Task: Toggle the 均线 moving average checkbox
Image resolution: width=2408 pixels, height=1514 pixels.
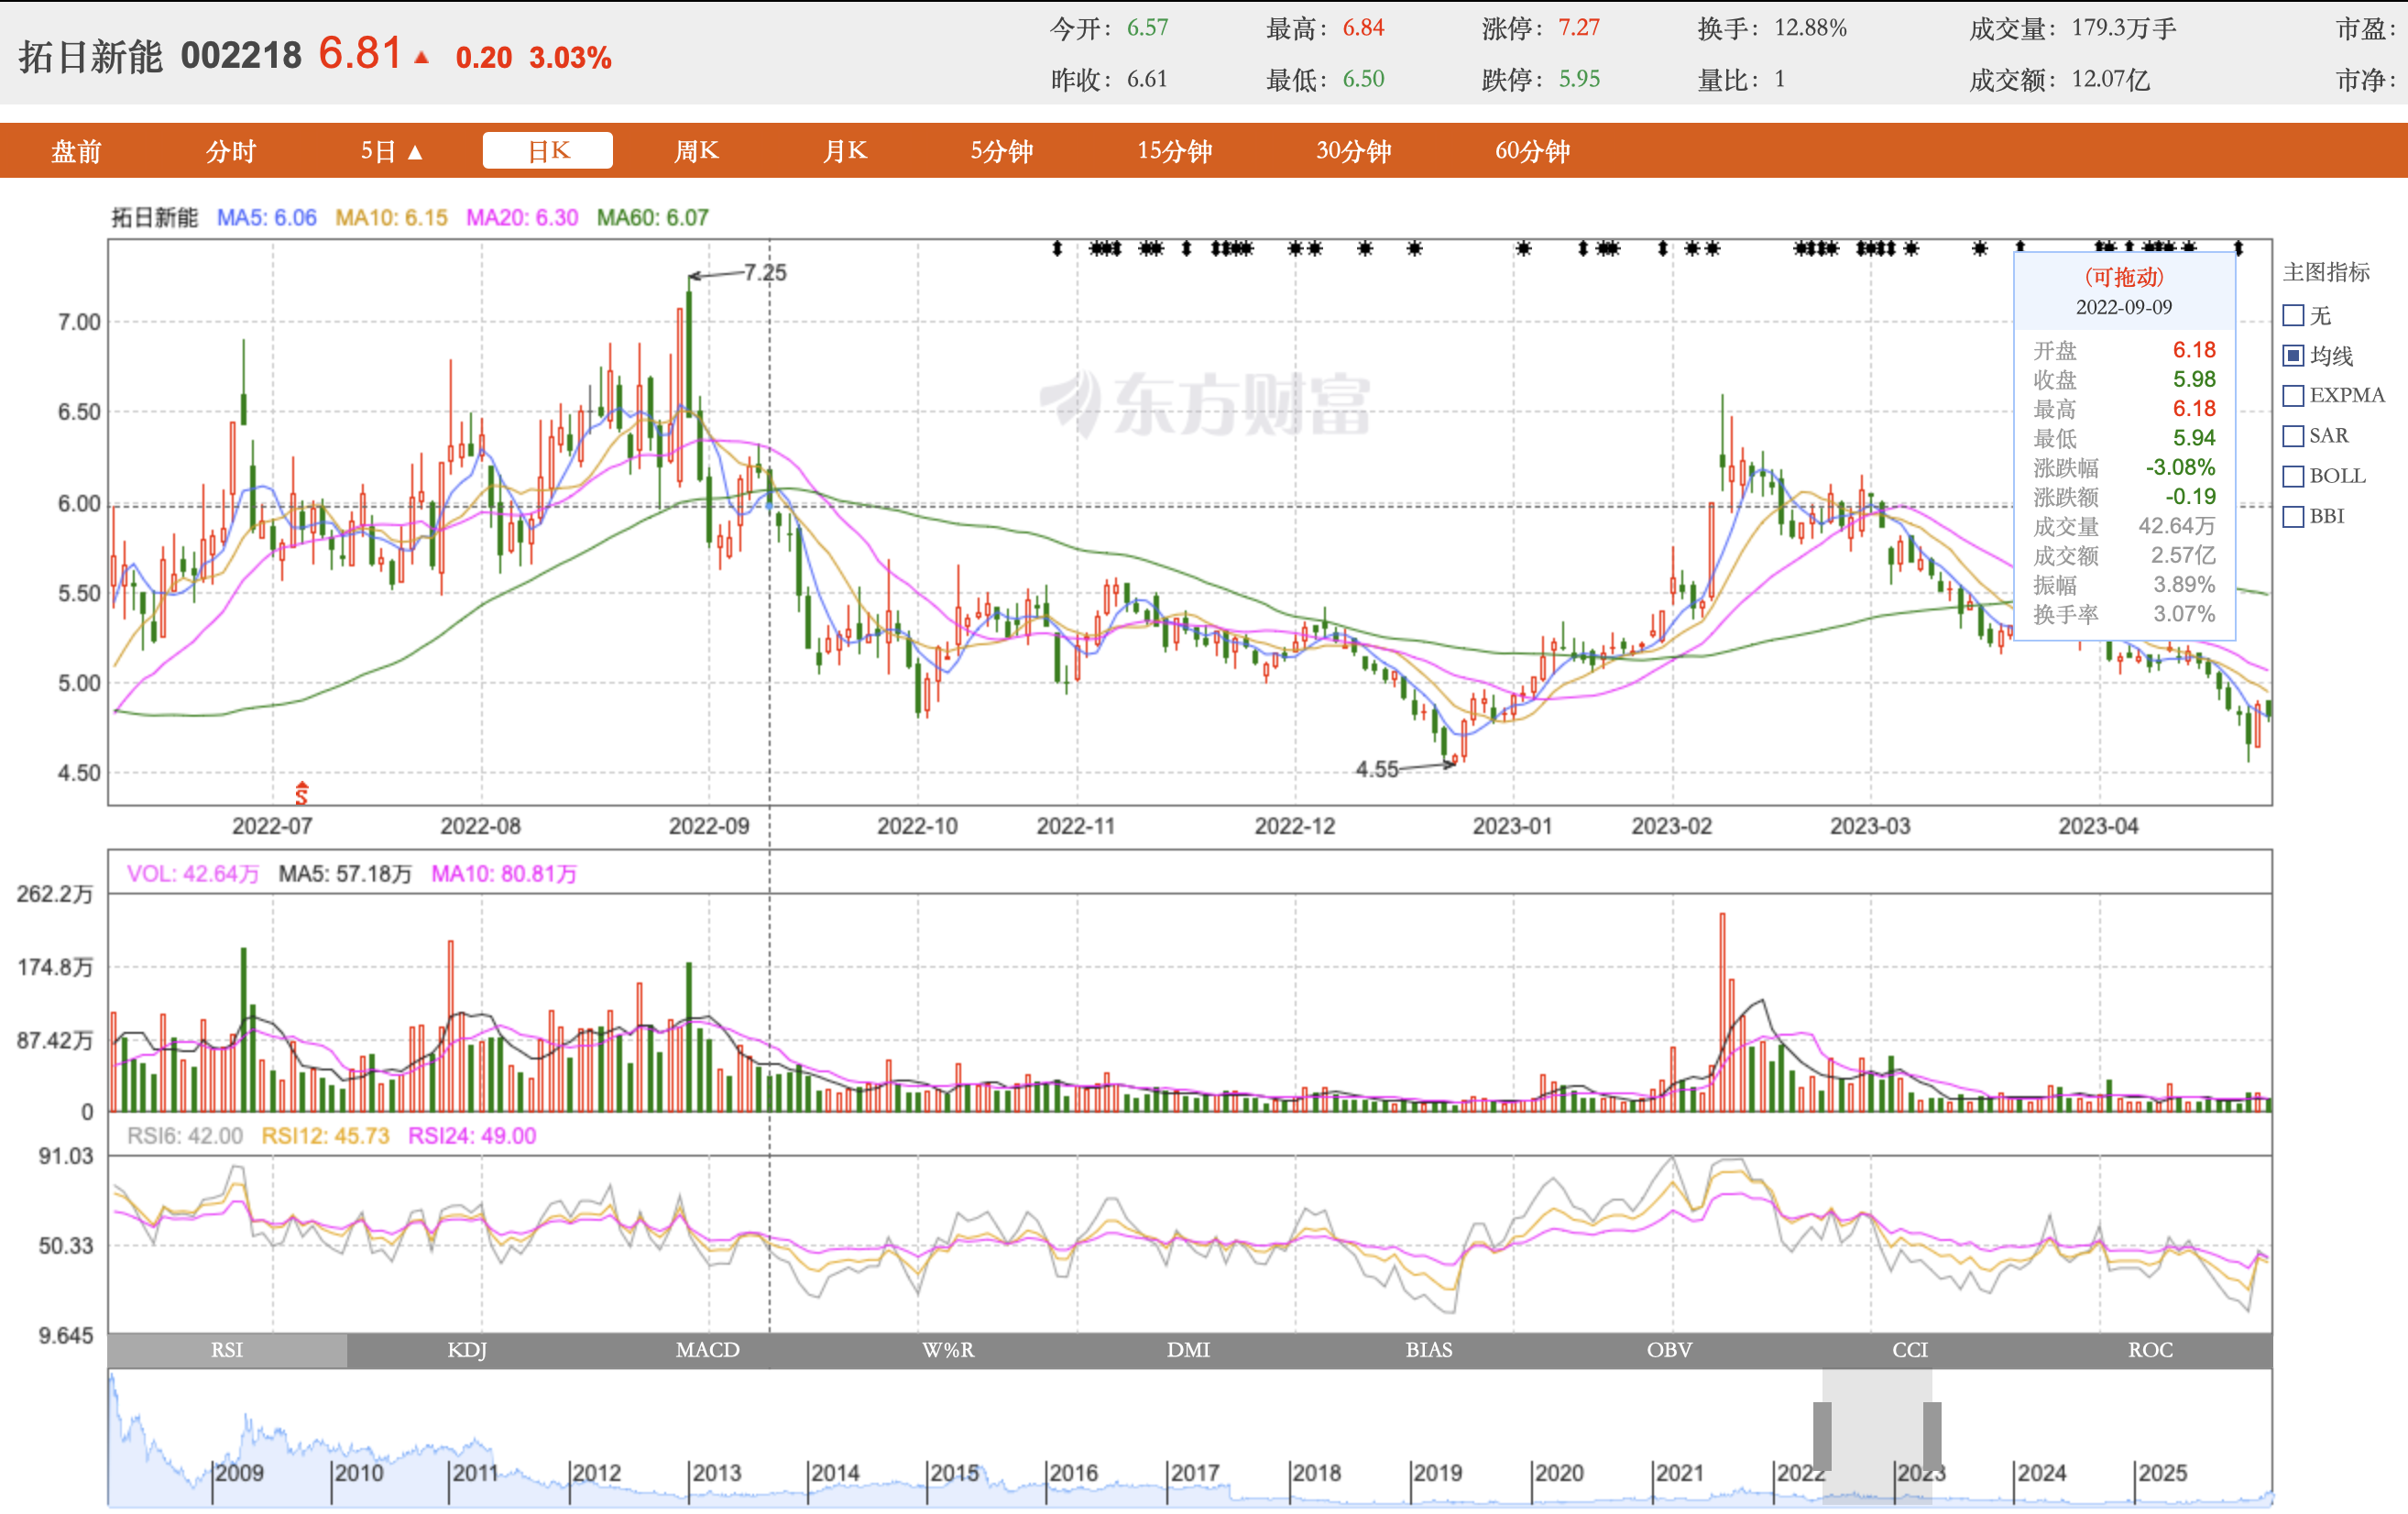Action: tap(2294, 356)
